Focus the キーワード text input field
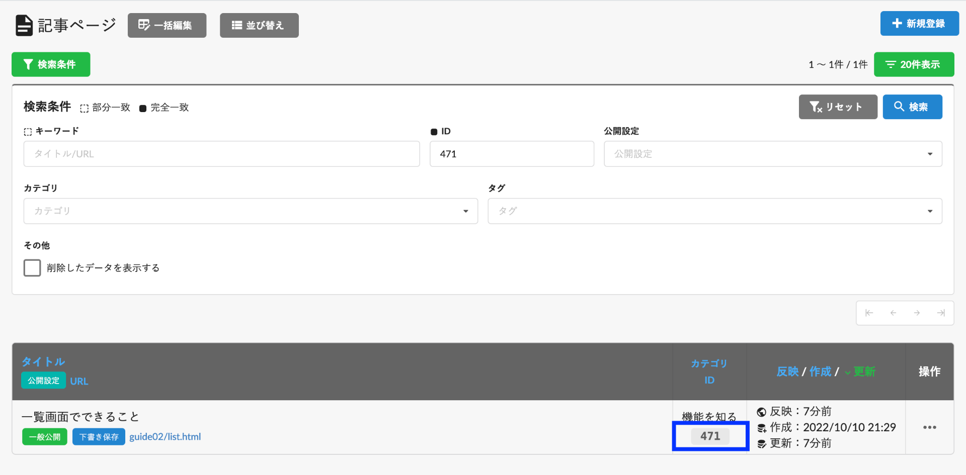Image resolution: width=966 pixels, height=475 pixels. [x=221, y=154]
